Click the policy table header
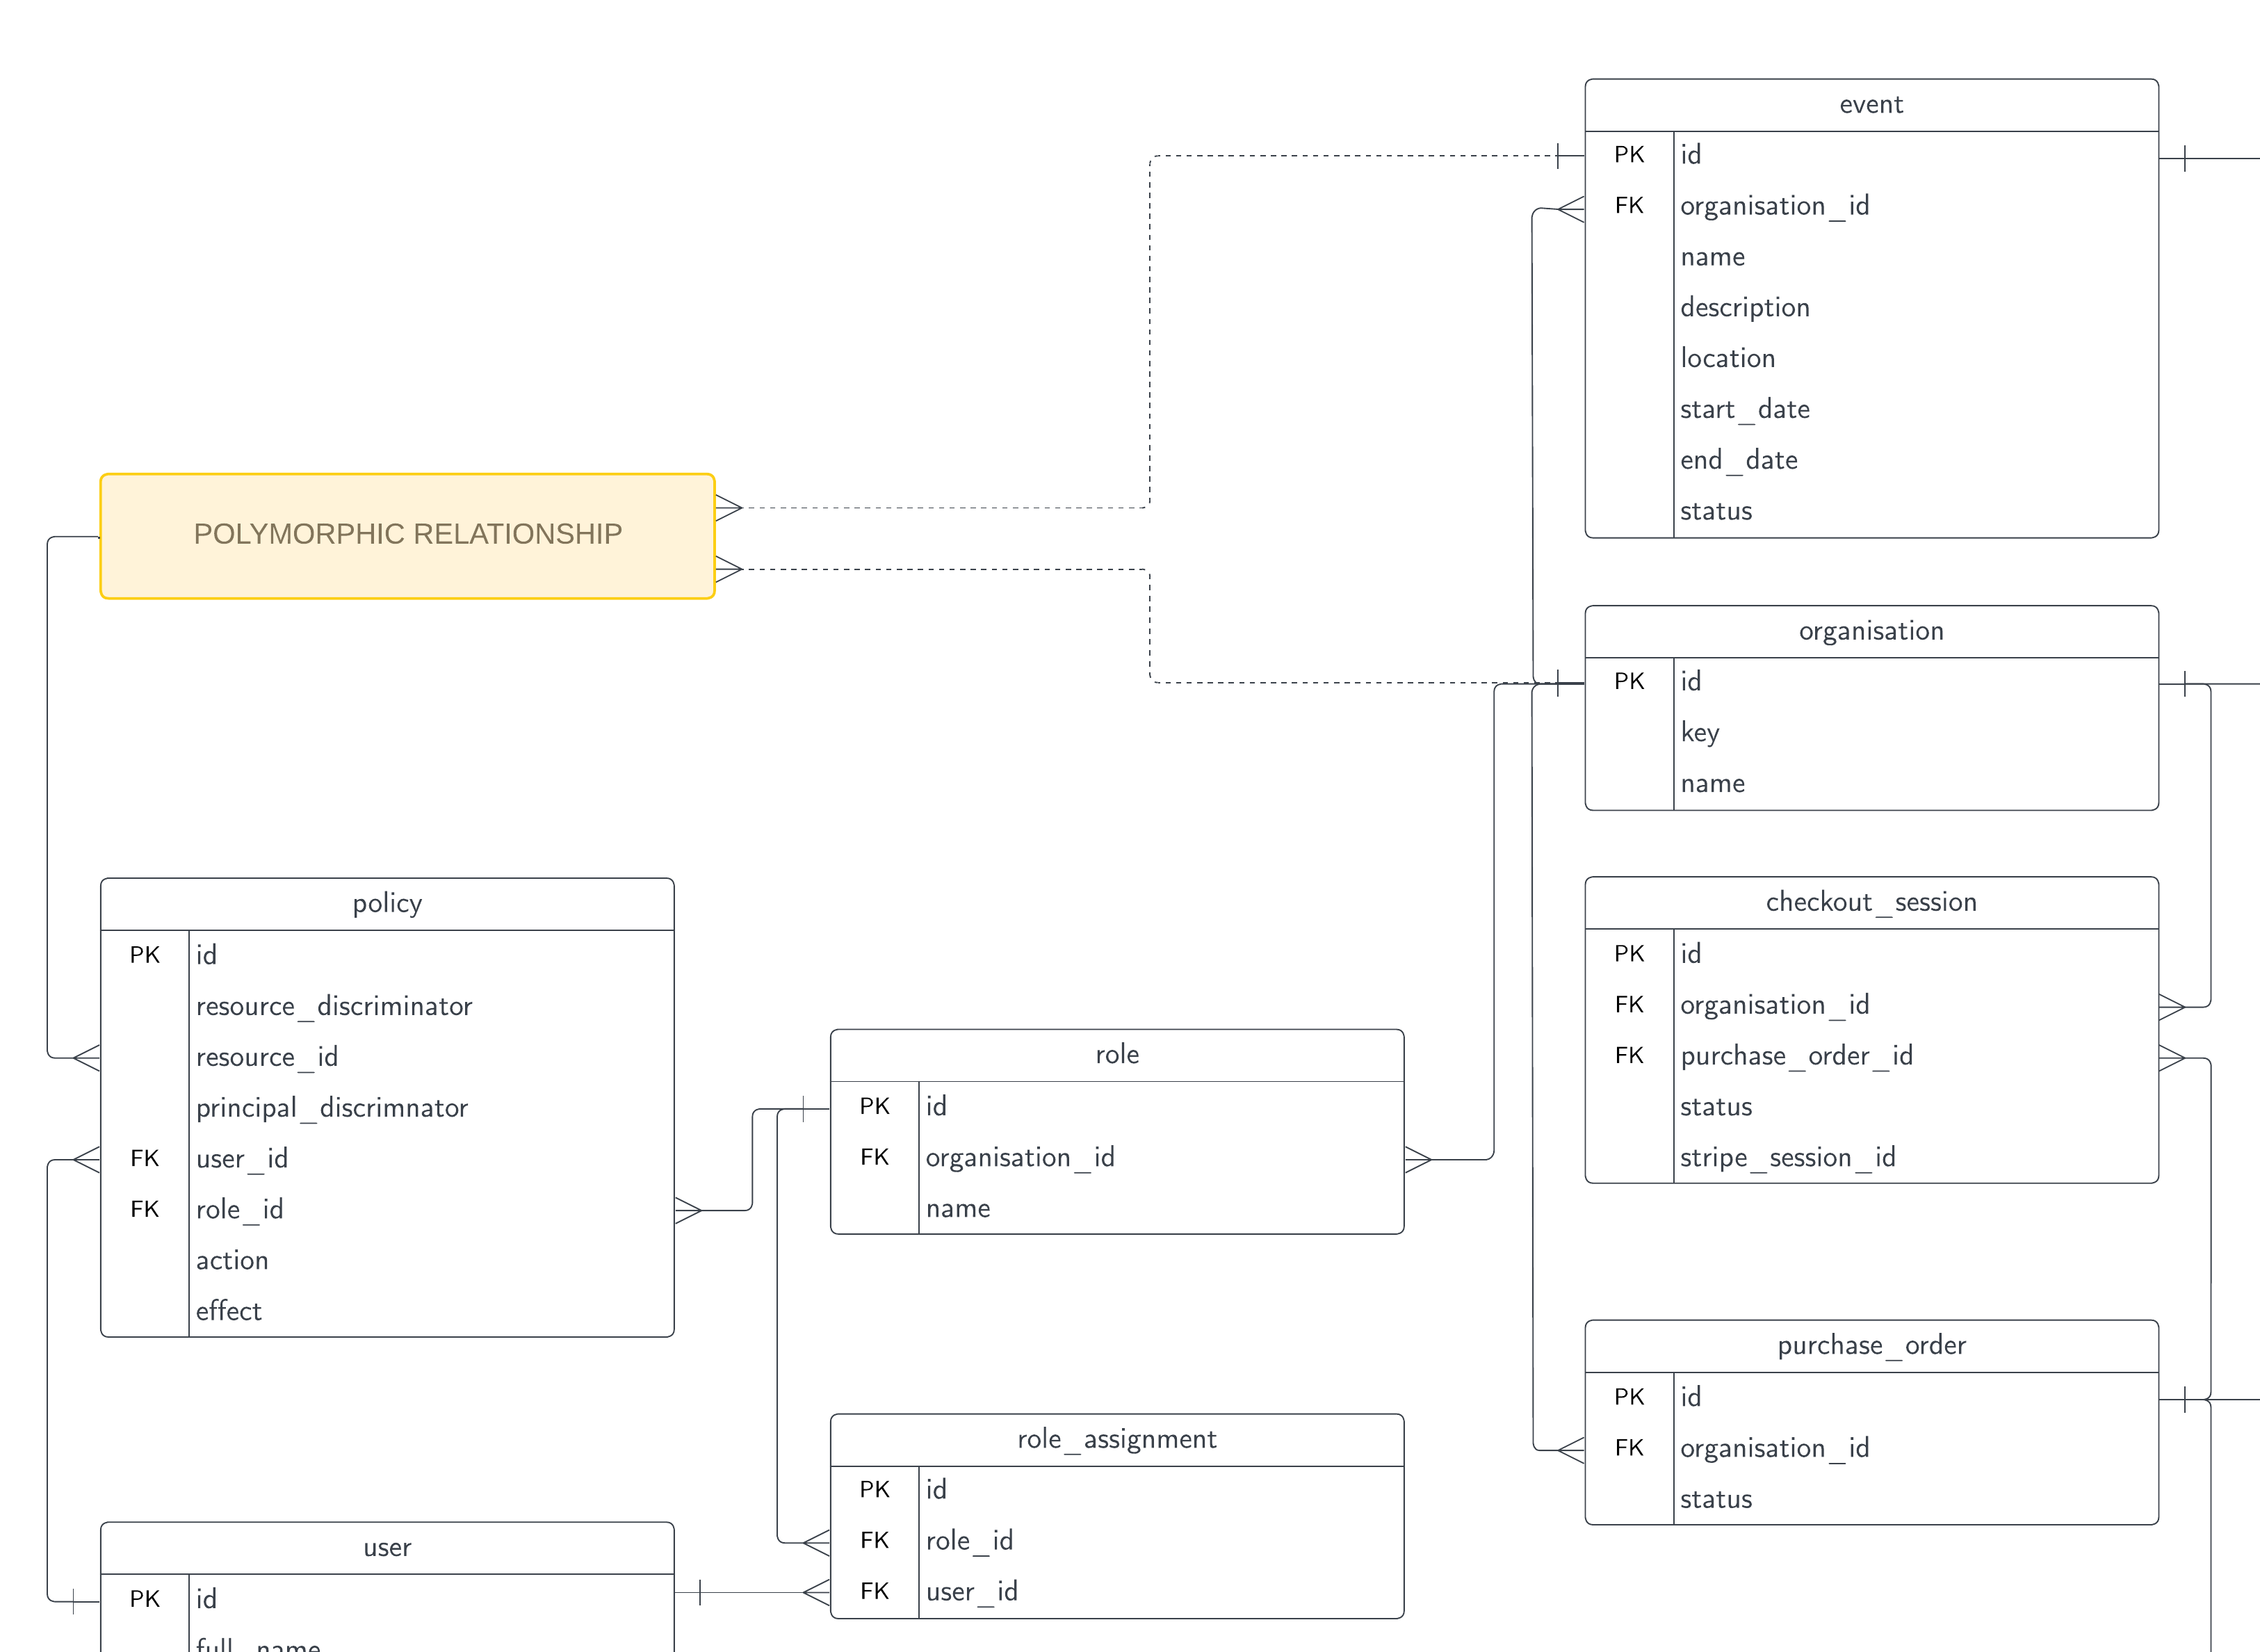 click(387, 904)
